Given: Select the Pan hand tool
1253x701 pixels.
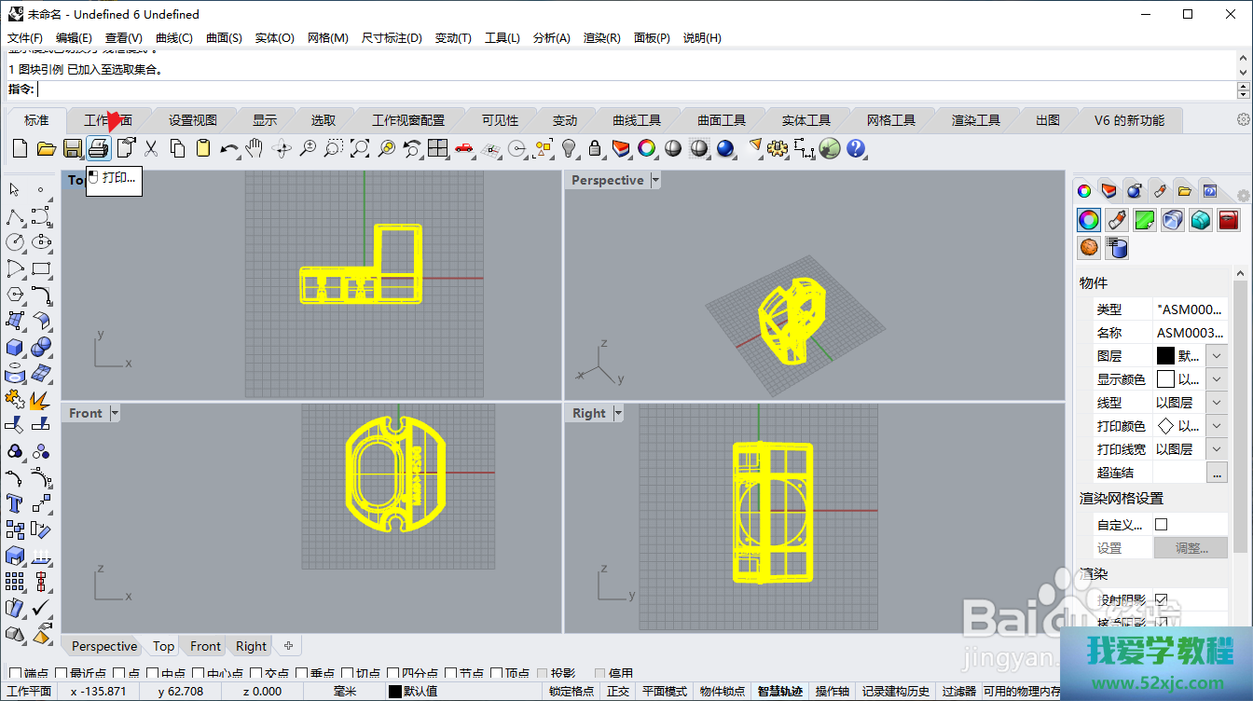Looking at the screenshot, I should click(255, 148).
